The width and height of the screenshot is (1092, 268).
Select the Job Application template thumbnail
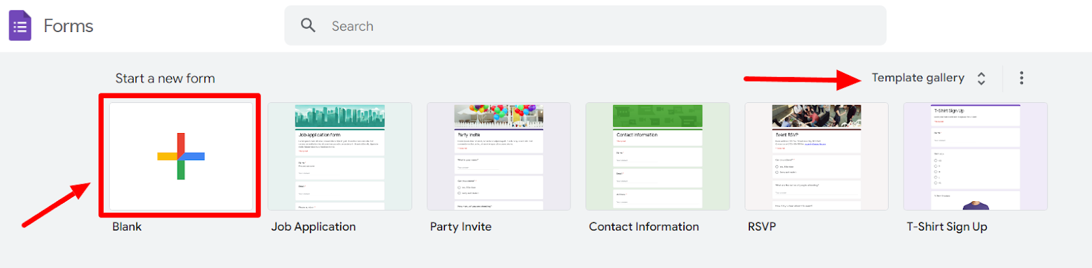(340, 157)
